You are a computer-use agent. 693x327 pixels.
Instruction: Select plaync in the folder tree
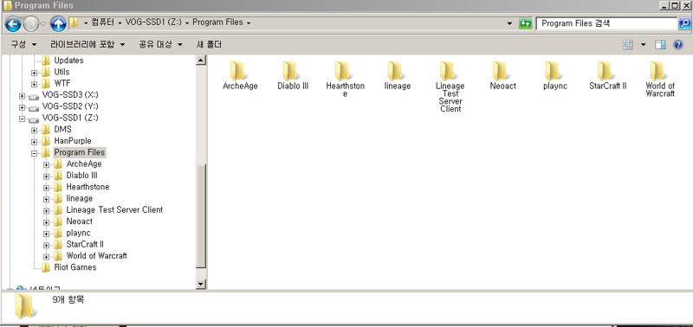tap(78, 233)
